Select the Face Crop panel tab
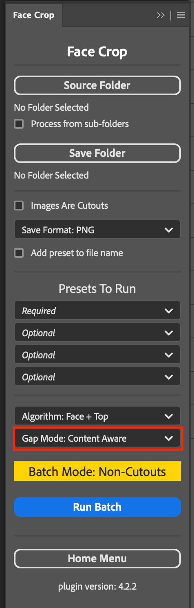The image size is (194, 608). tap(33, 16)
